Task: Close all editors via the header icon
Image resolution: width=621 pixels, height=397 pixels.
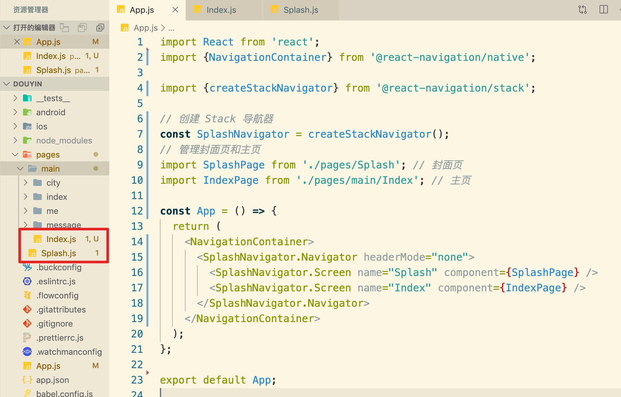Action: point(100,28)
